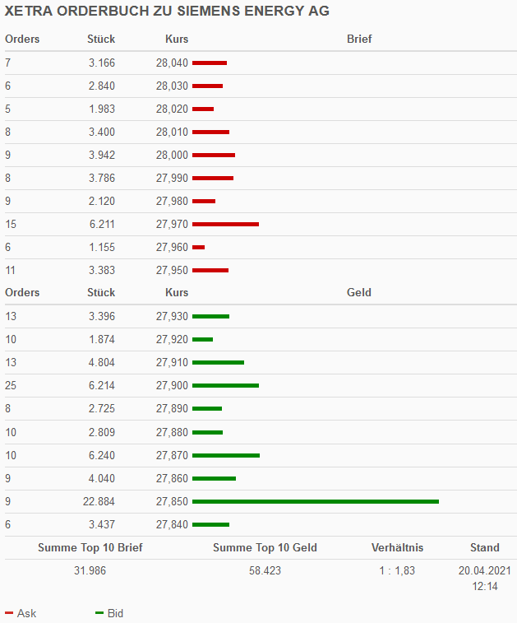Click the Stand date 20.04.2021
The width and height of the screenshot is (517, 623).
click(x=484, y=570)
